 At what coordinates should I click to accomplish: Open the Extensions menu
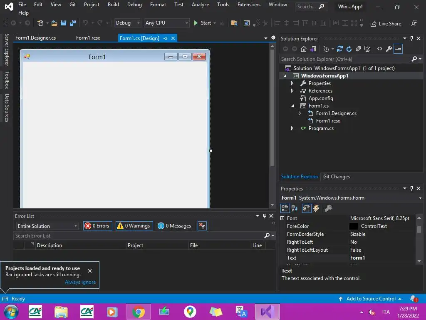[x=249, y=5]
